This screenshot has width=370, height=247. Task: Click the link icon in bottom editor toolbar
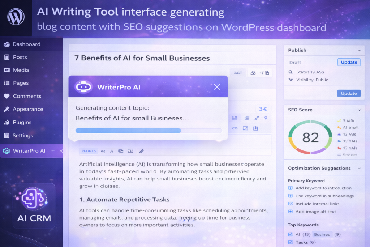point(141,151)
